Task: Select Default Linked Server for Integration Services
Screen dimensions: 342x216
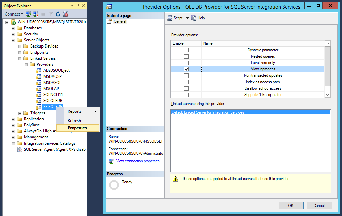Action: pyautogui.click(x=250, y=112)
